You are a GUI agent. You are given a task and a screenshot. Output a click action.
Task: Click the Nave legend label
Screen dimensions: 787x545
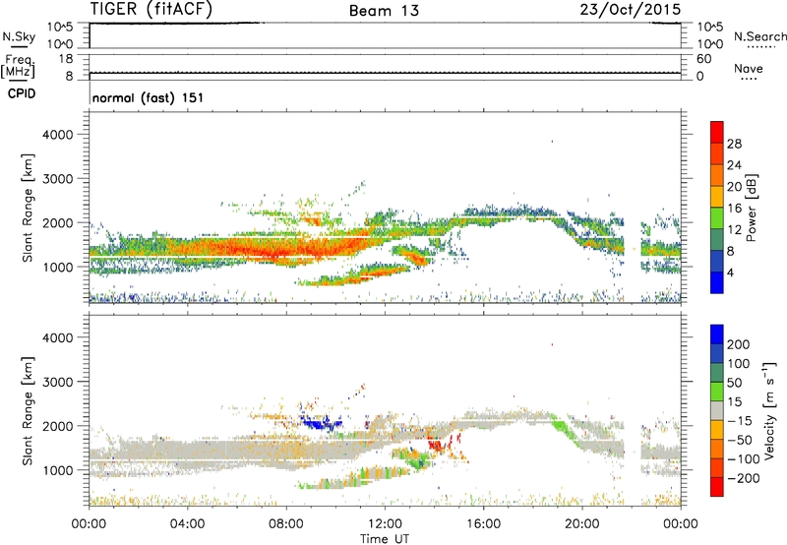tap(748, 68)
